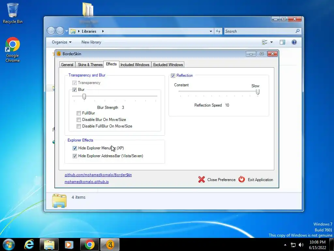Open mohamedkomalo.github.io link

(x=87, y=182)
